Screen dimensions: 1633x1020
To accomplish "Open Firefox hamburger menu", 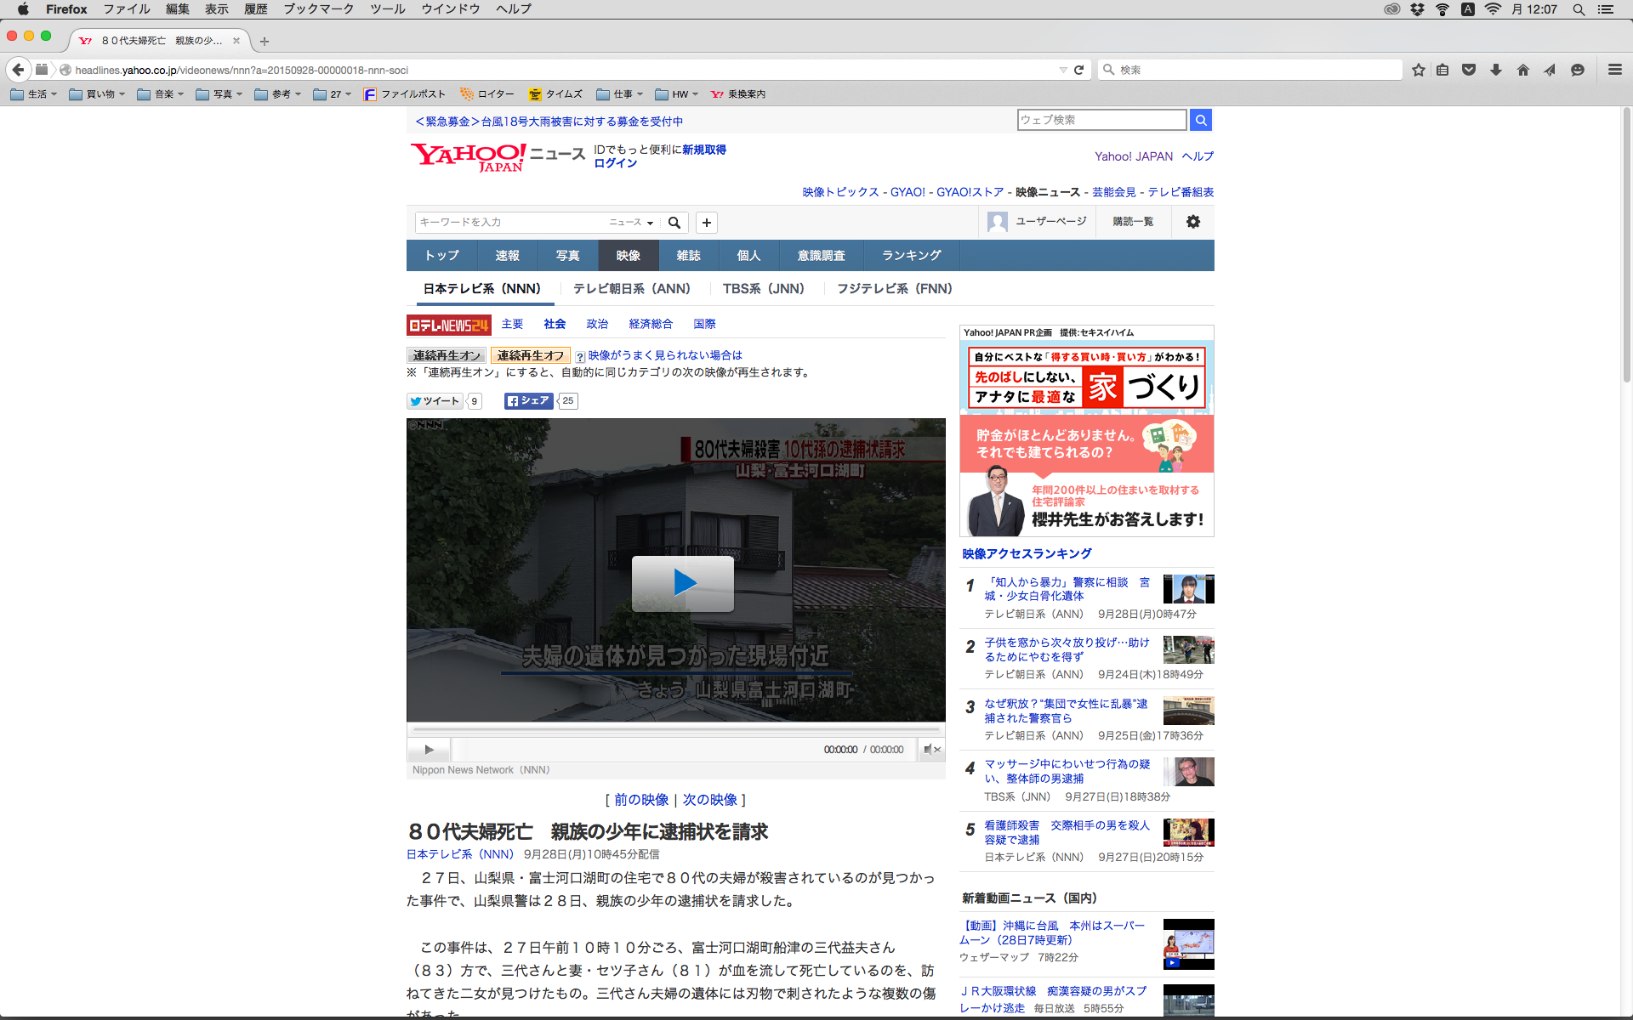I will (1614, 70).
